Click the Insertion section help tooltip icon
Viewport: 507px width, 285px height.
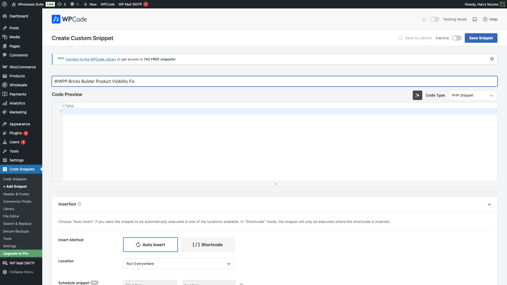coord(79,204)
